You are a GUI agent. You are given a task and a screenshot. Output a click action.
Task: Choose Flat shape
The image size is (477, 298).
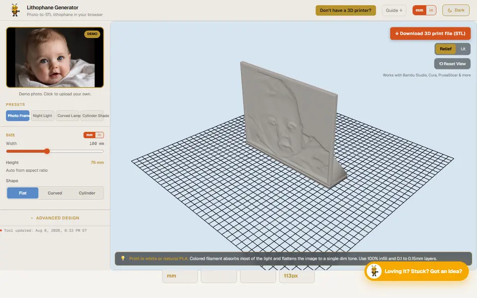tap(23, 193)
